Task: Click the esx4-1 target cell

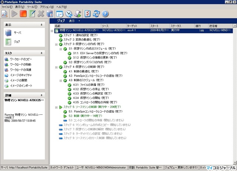Action: click(x=132, y=30)
